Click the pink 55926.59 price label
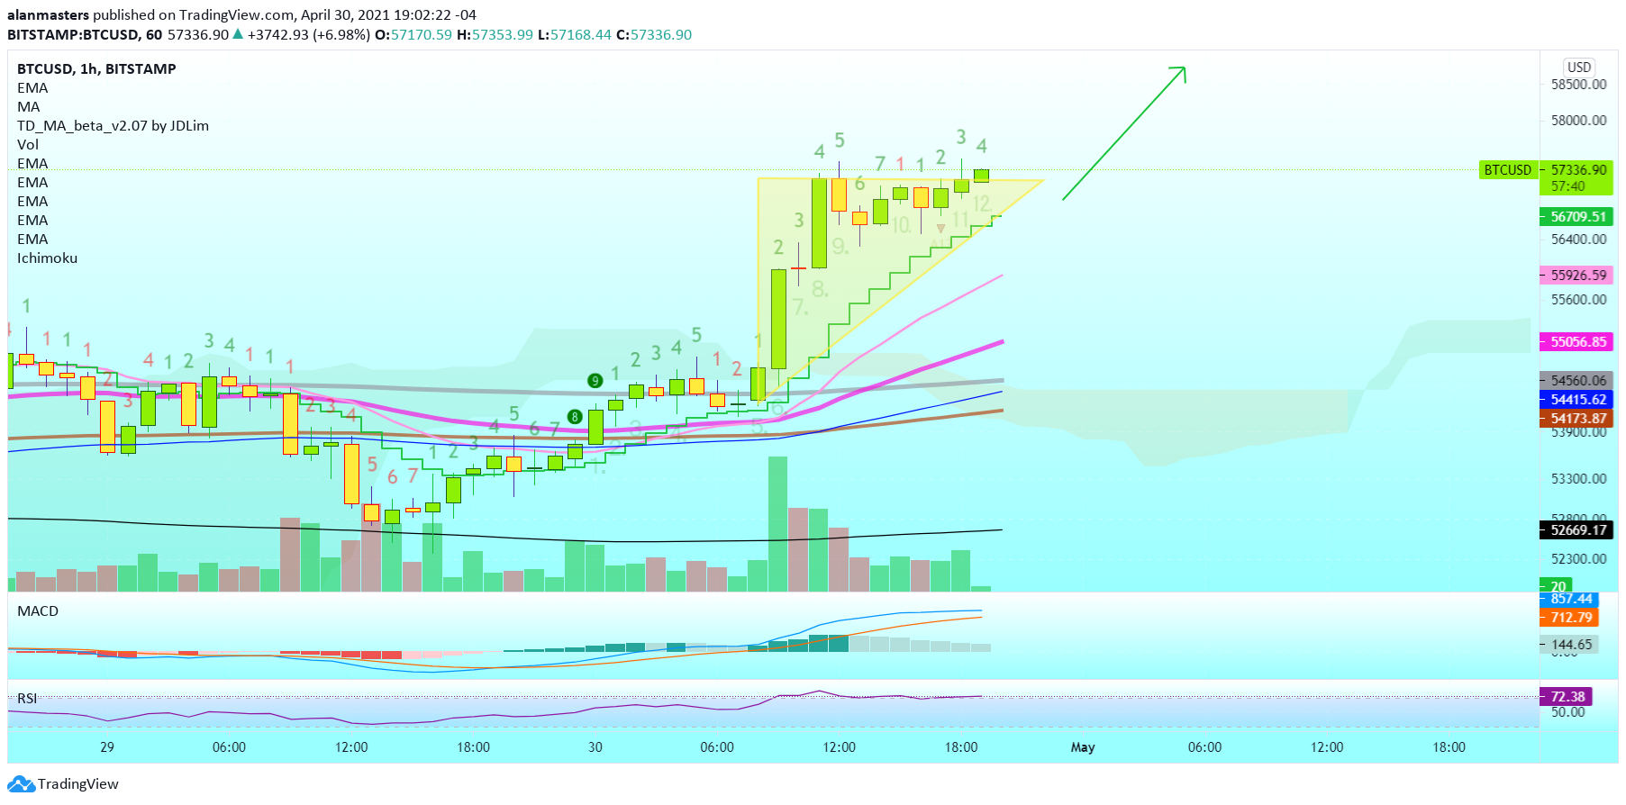The height and width of the screenshot is (805, 1626). tap(1577, 275)
